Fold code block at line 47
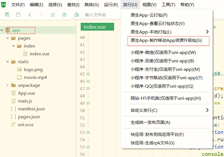 pyautogui.click(x=88, y=88)
